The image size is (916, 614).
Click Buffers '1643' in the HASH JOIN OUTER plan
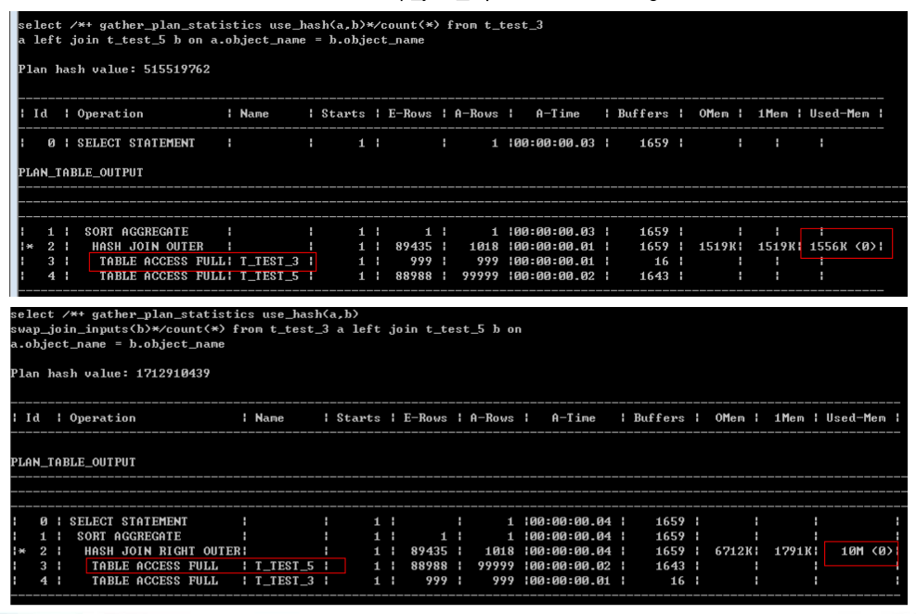tap(653, 276)
